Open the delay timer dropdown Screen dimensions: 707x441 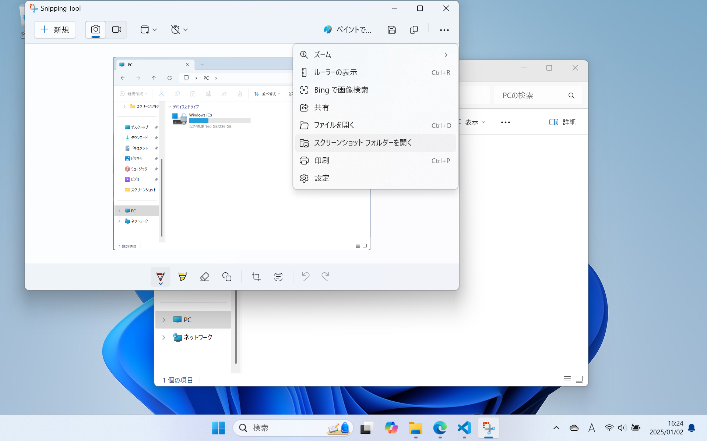pos(180,30)
